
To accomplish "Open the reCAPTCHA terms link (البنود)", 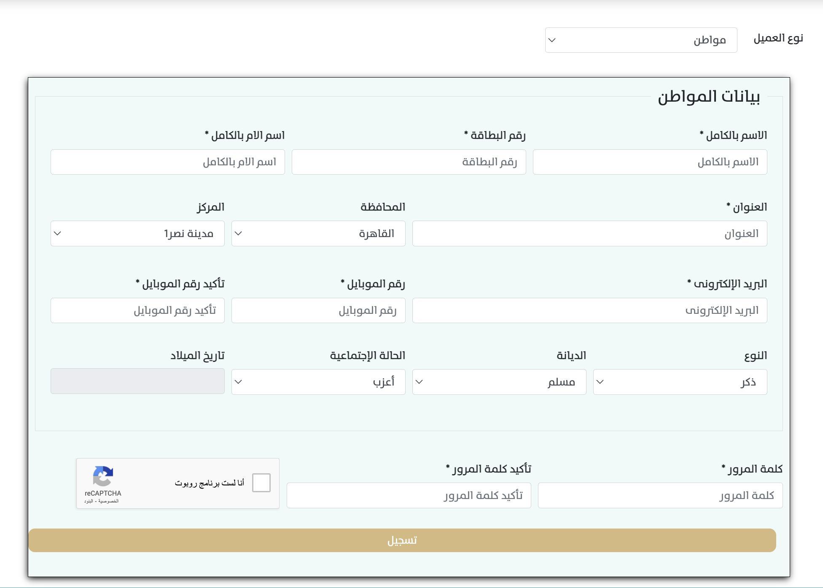I will 89,501.
